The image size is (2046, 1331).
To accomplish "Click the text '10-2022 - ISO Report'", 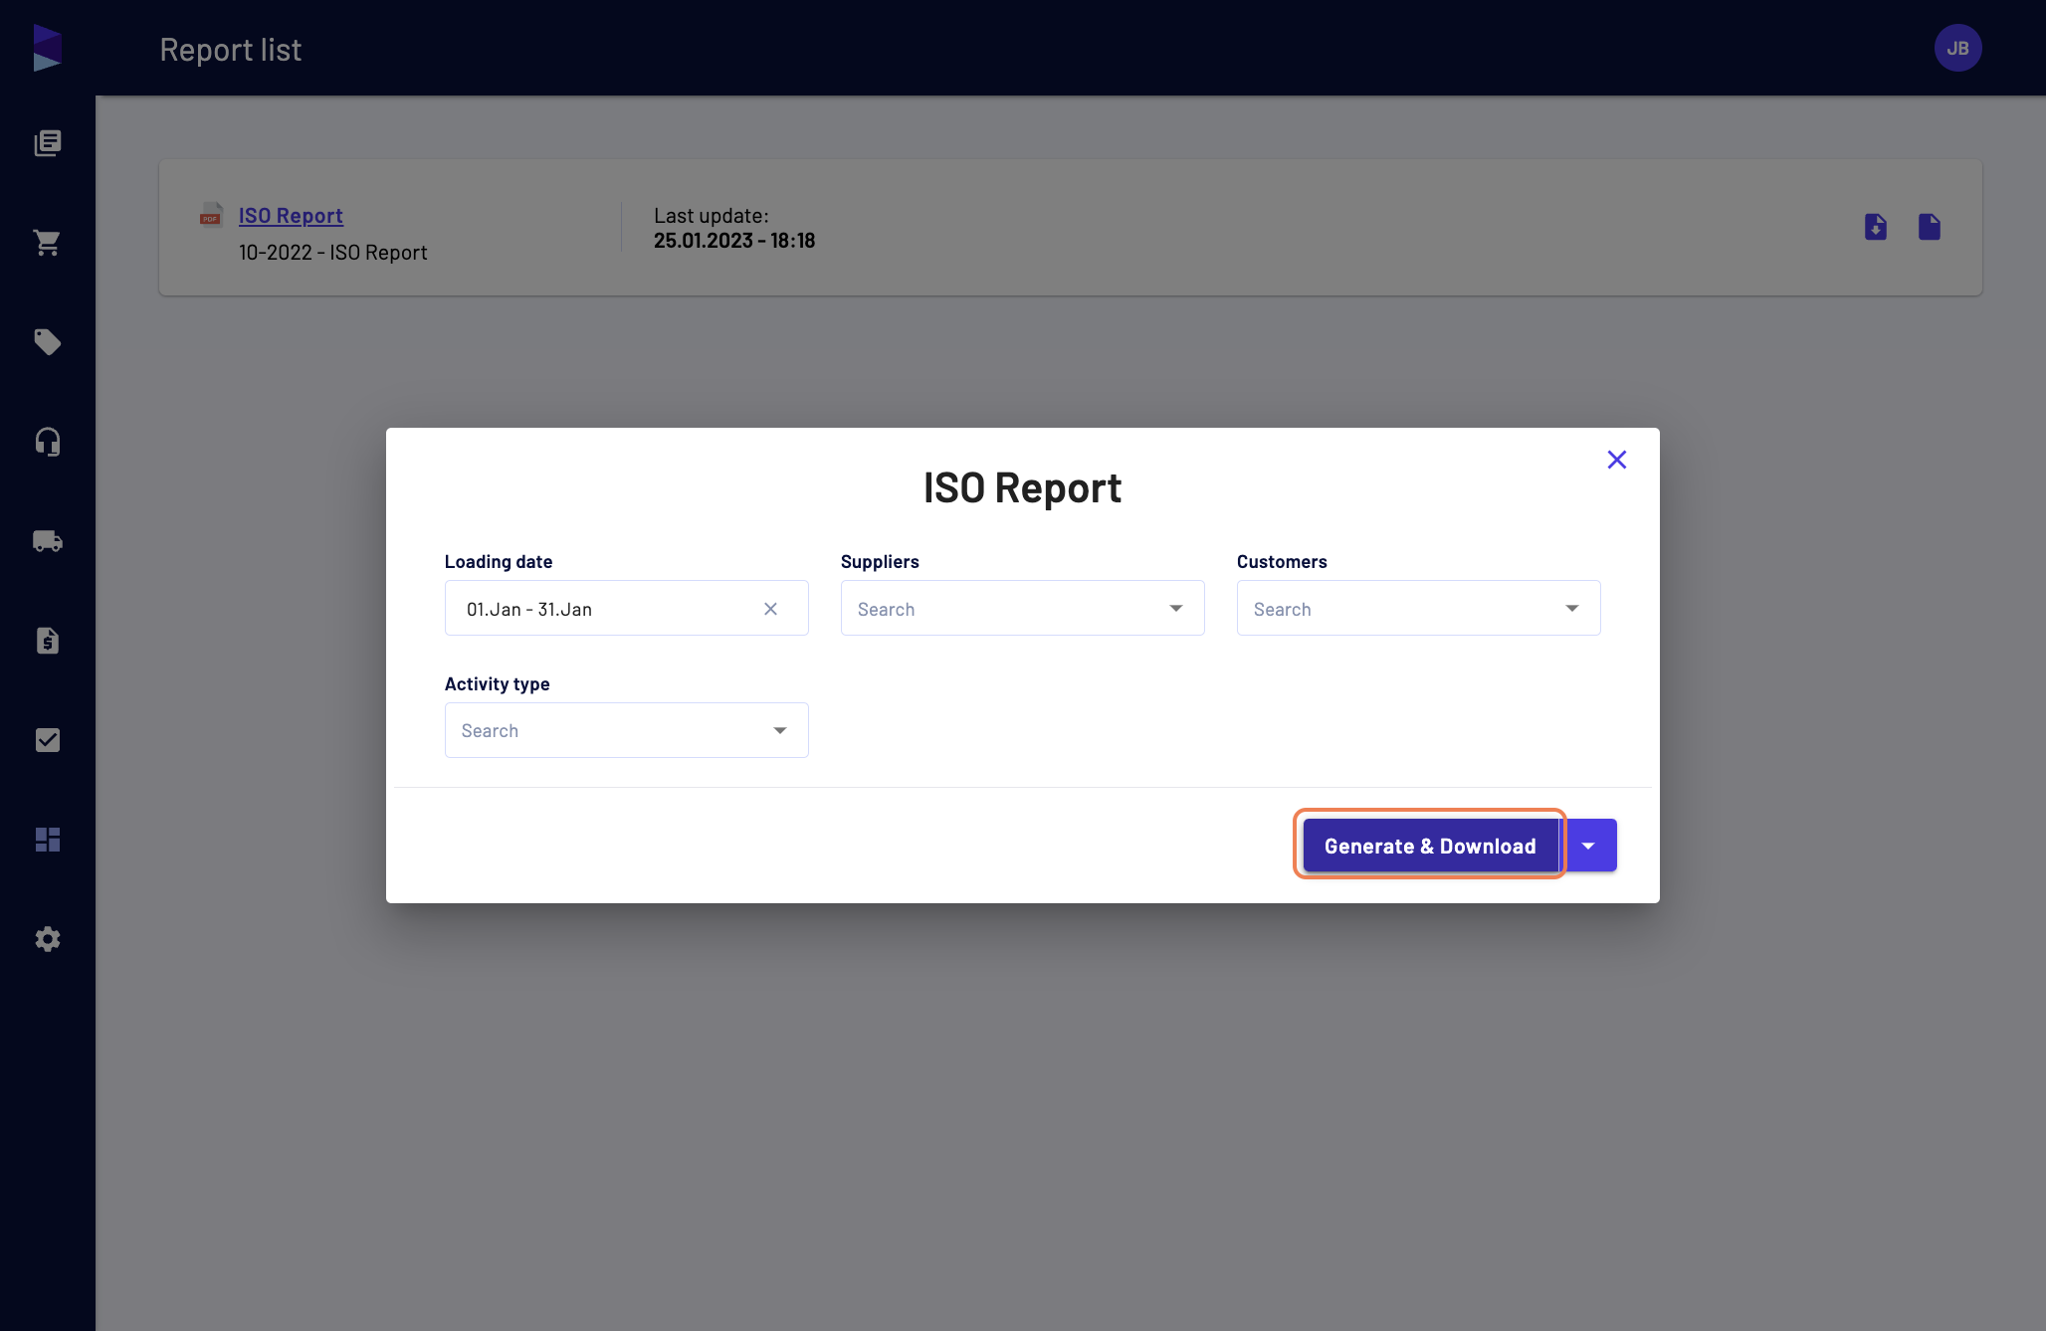I will [332, 253].
